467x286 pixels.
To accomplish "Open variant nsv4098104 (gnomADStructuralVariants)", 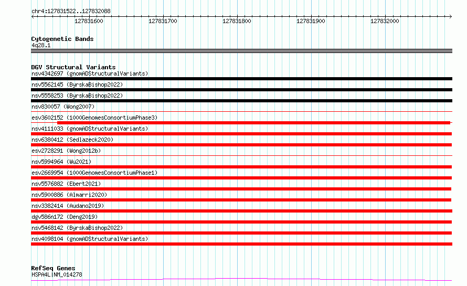I will tap(90, 239).
